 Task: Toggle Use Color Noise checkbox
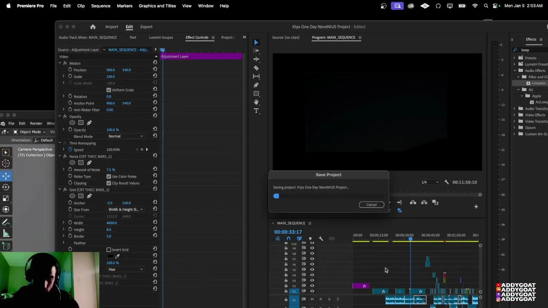click(x=109, y=176)
